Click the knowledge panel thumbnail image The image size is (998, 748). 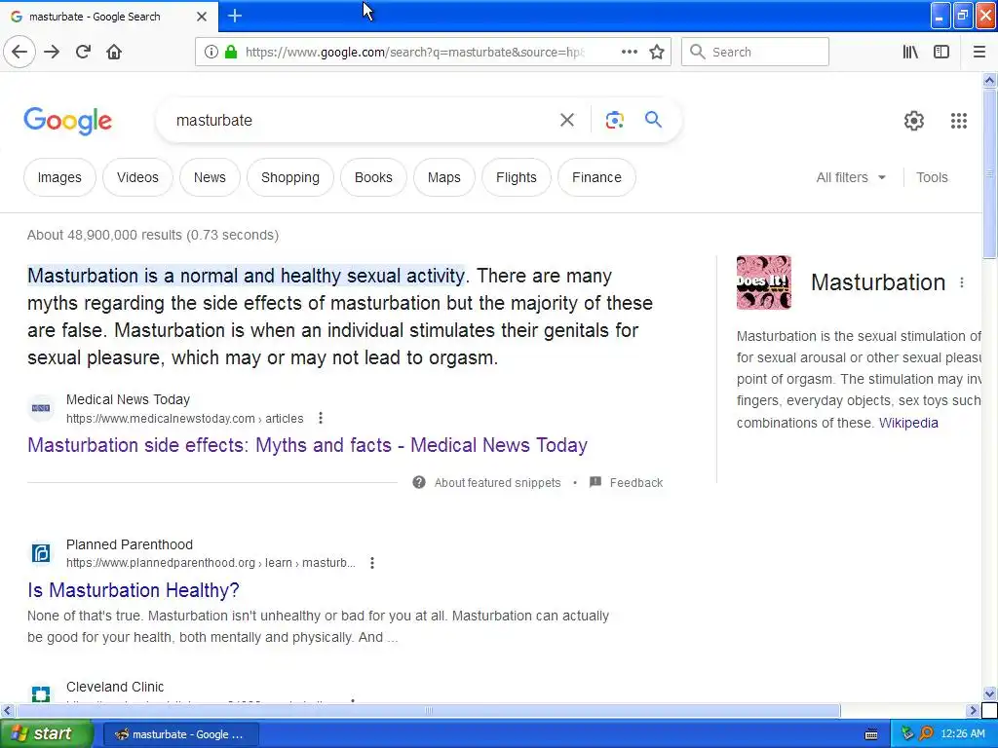pos(764,282)
